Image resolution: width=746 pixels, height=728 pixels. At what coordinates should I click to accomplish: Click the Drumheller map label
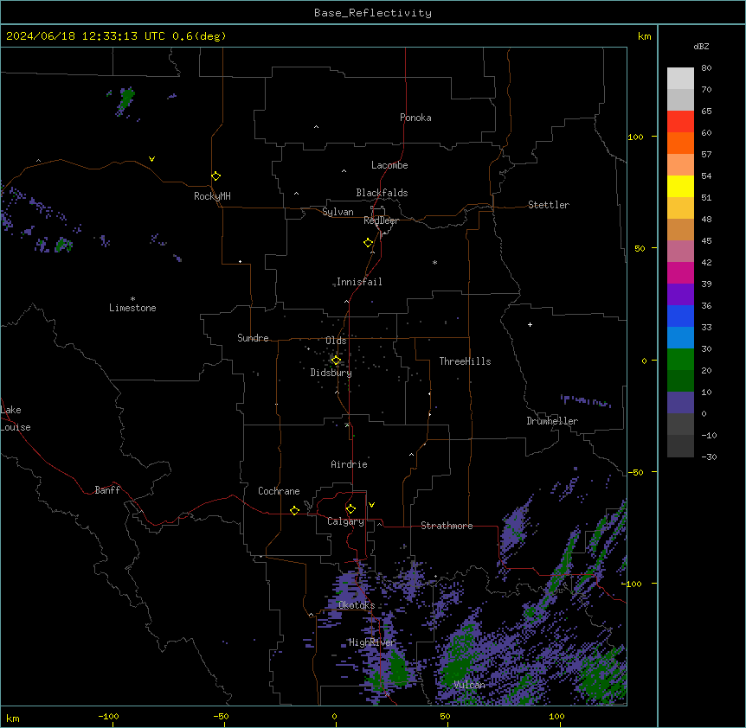tap(552, 421)
